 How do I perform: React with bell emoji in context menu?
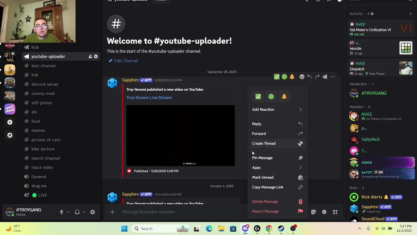click(284, 97)
